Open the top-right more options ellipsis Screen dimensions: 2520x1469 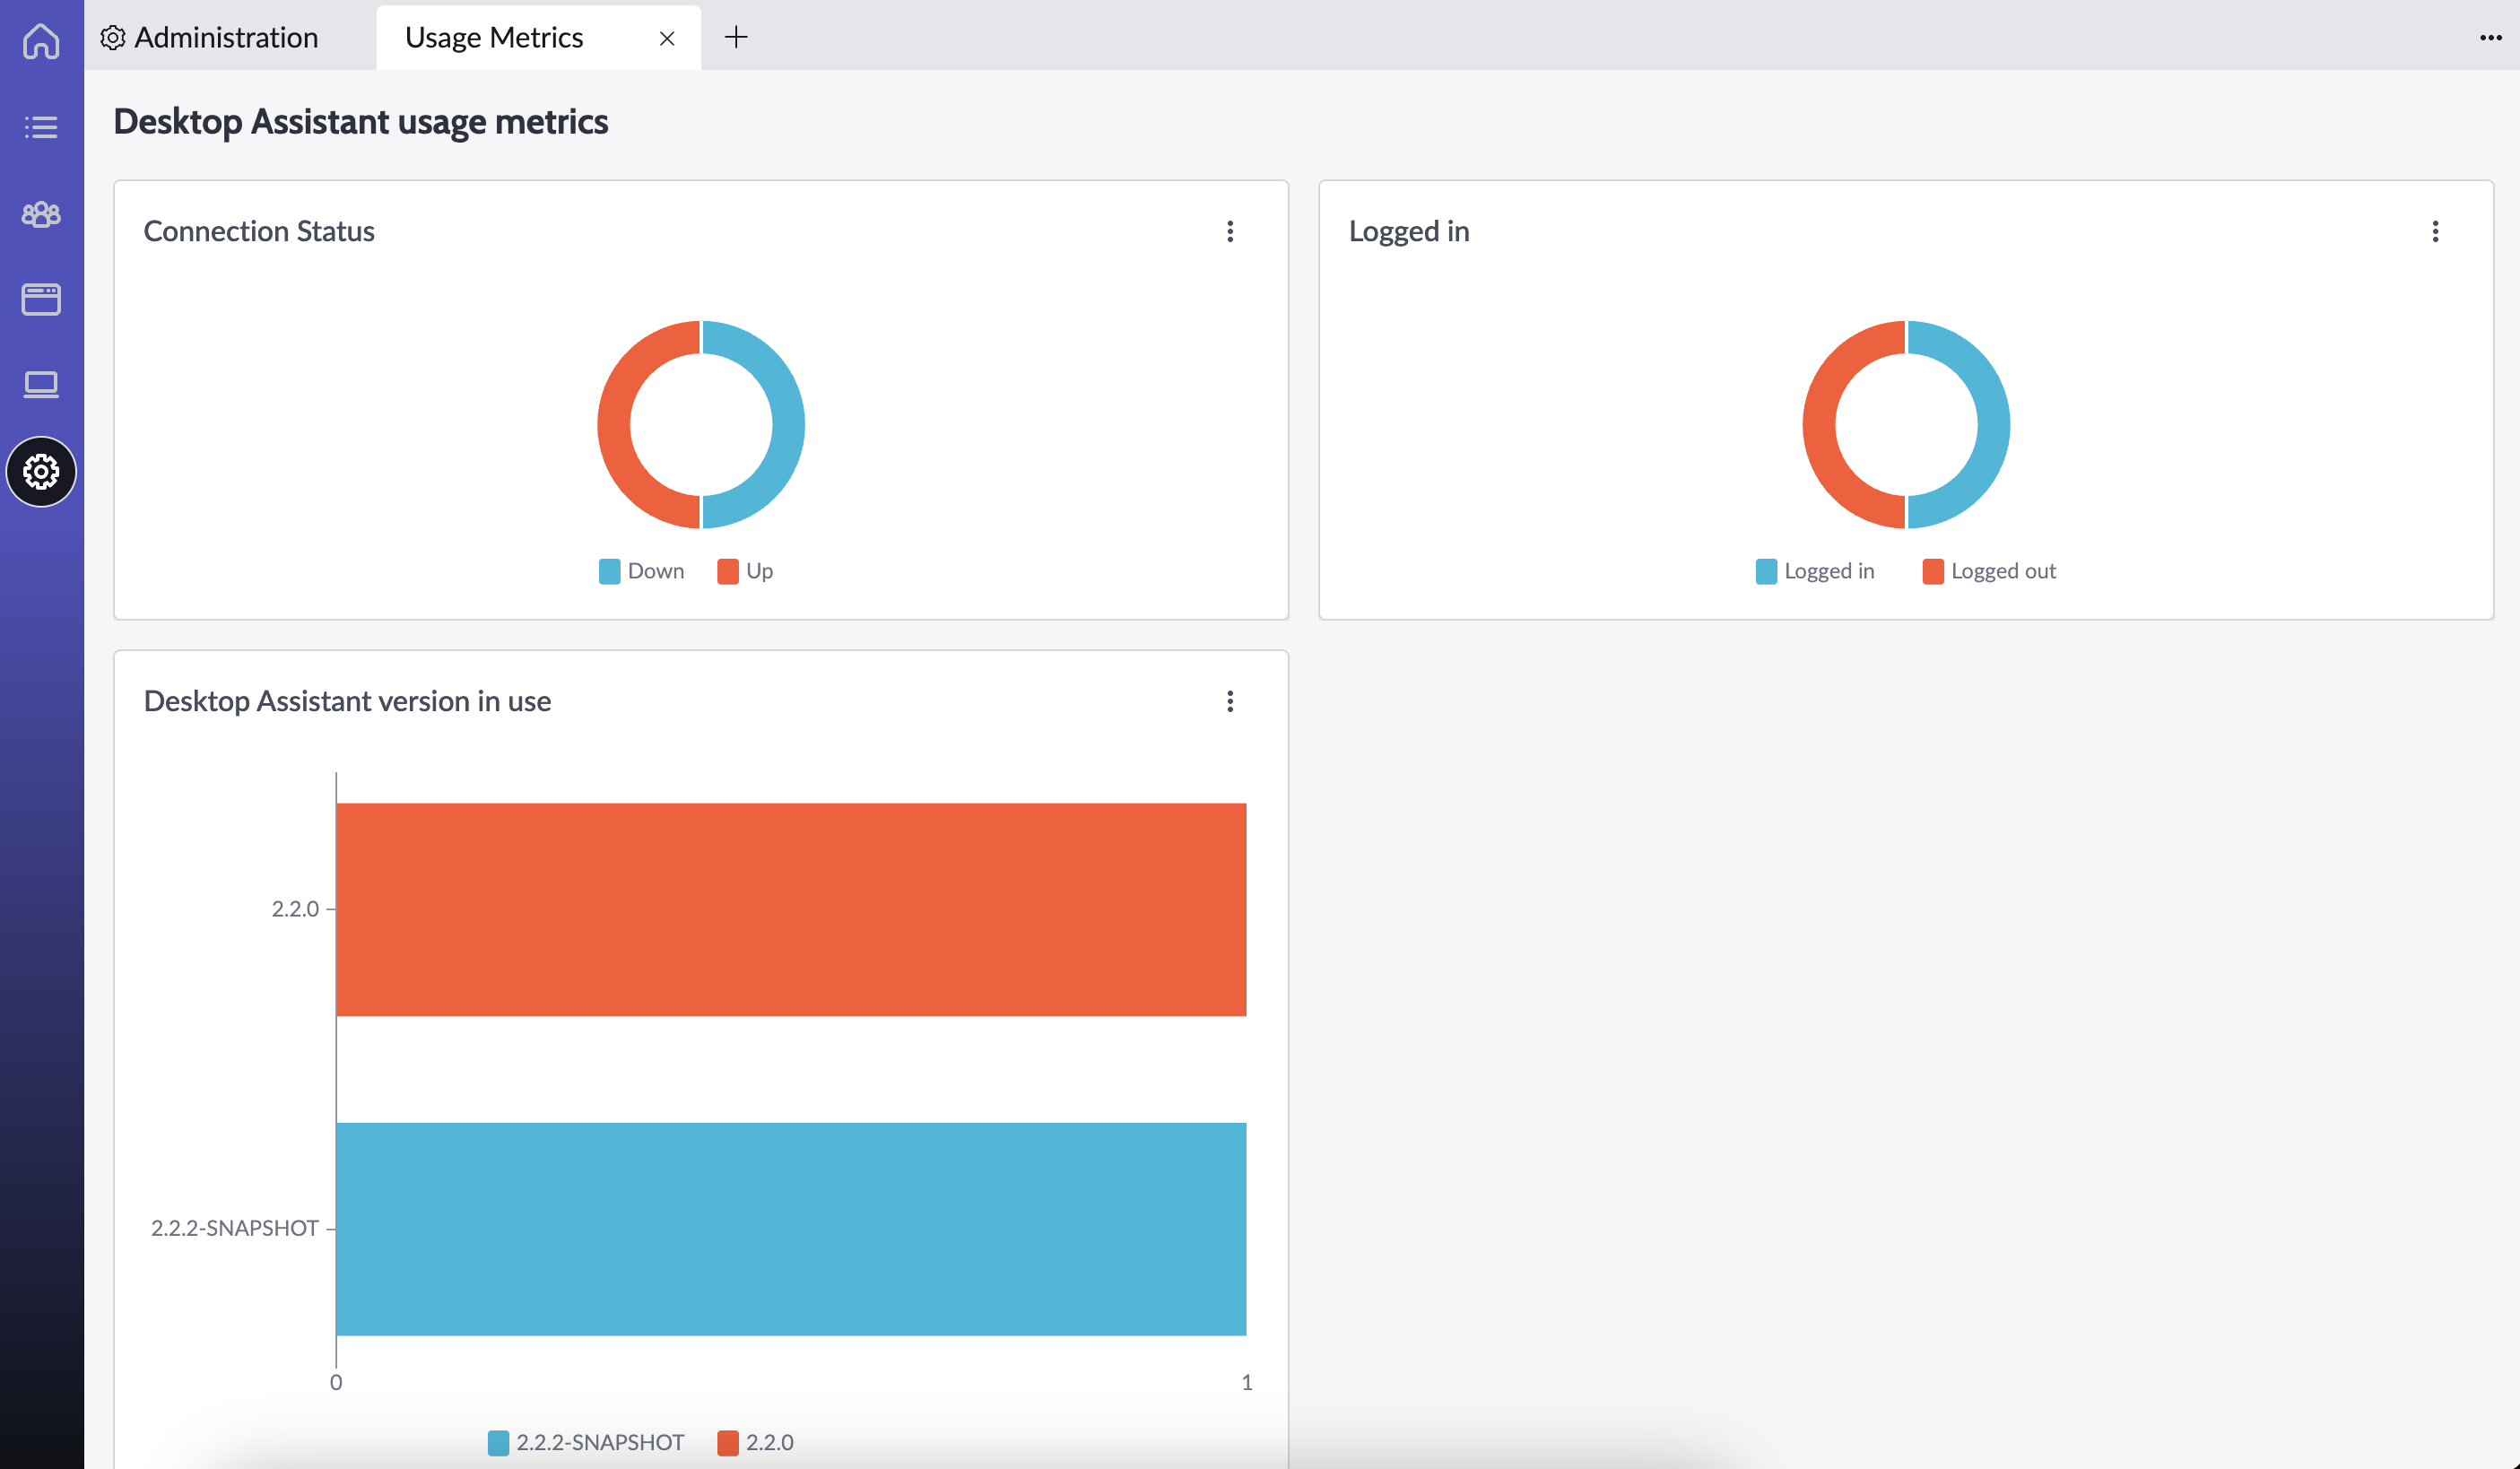(2490, 38)
